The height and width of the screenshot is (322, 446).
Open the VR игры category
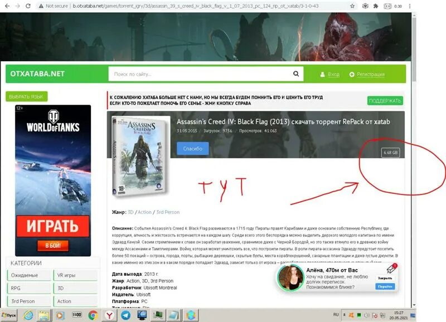pyautogui.click(x=75, y=275)
